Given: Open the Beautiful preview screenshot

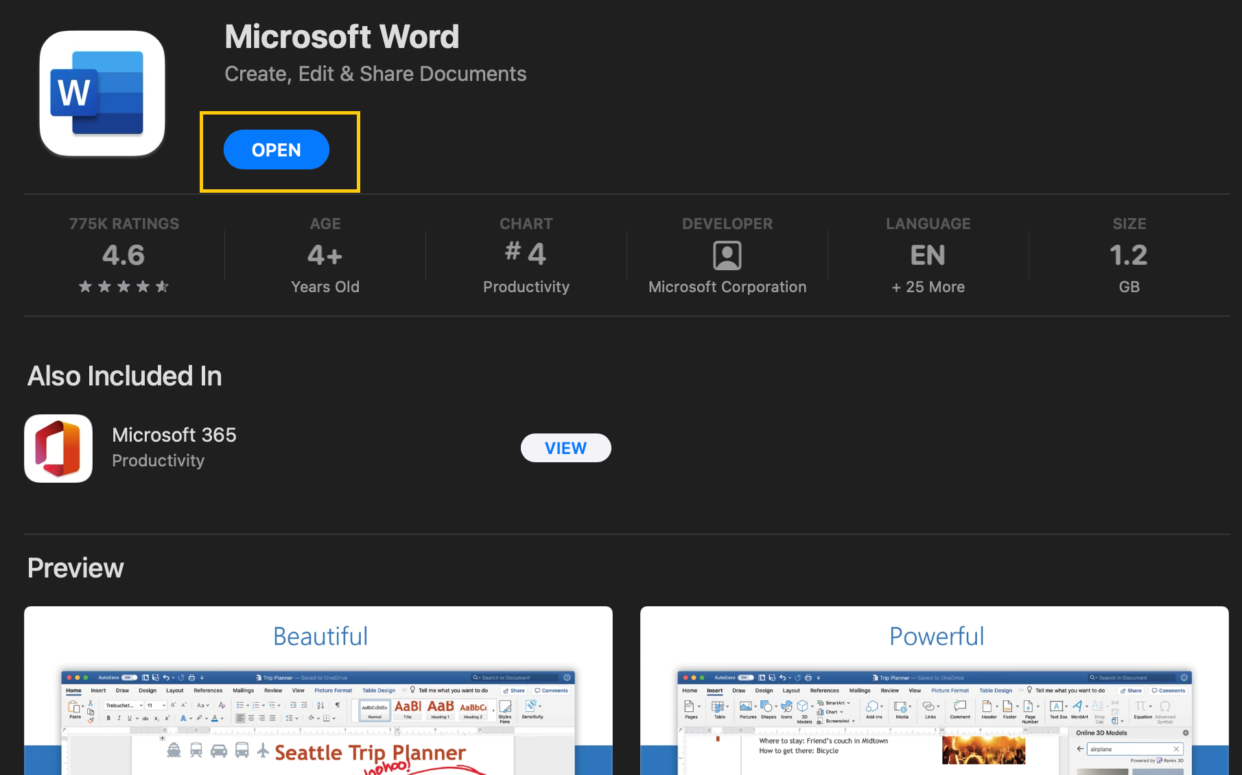Looking at the screenshot, I should 318,691.
